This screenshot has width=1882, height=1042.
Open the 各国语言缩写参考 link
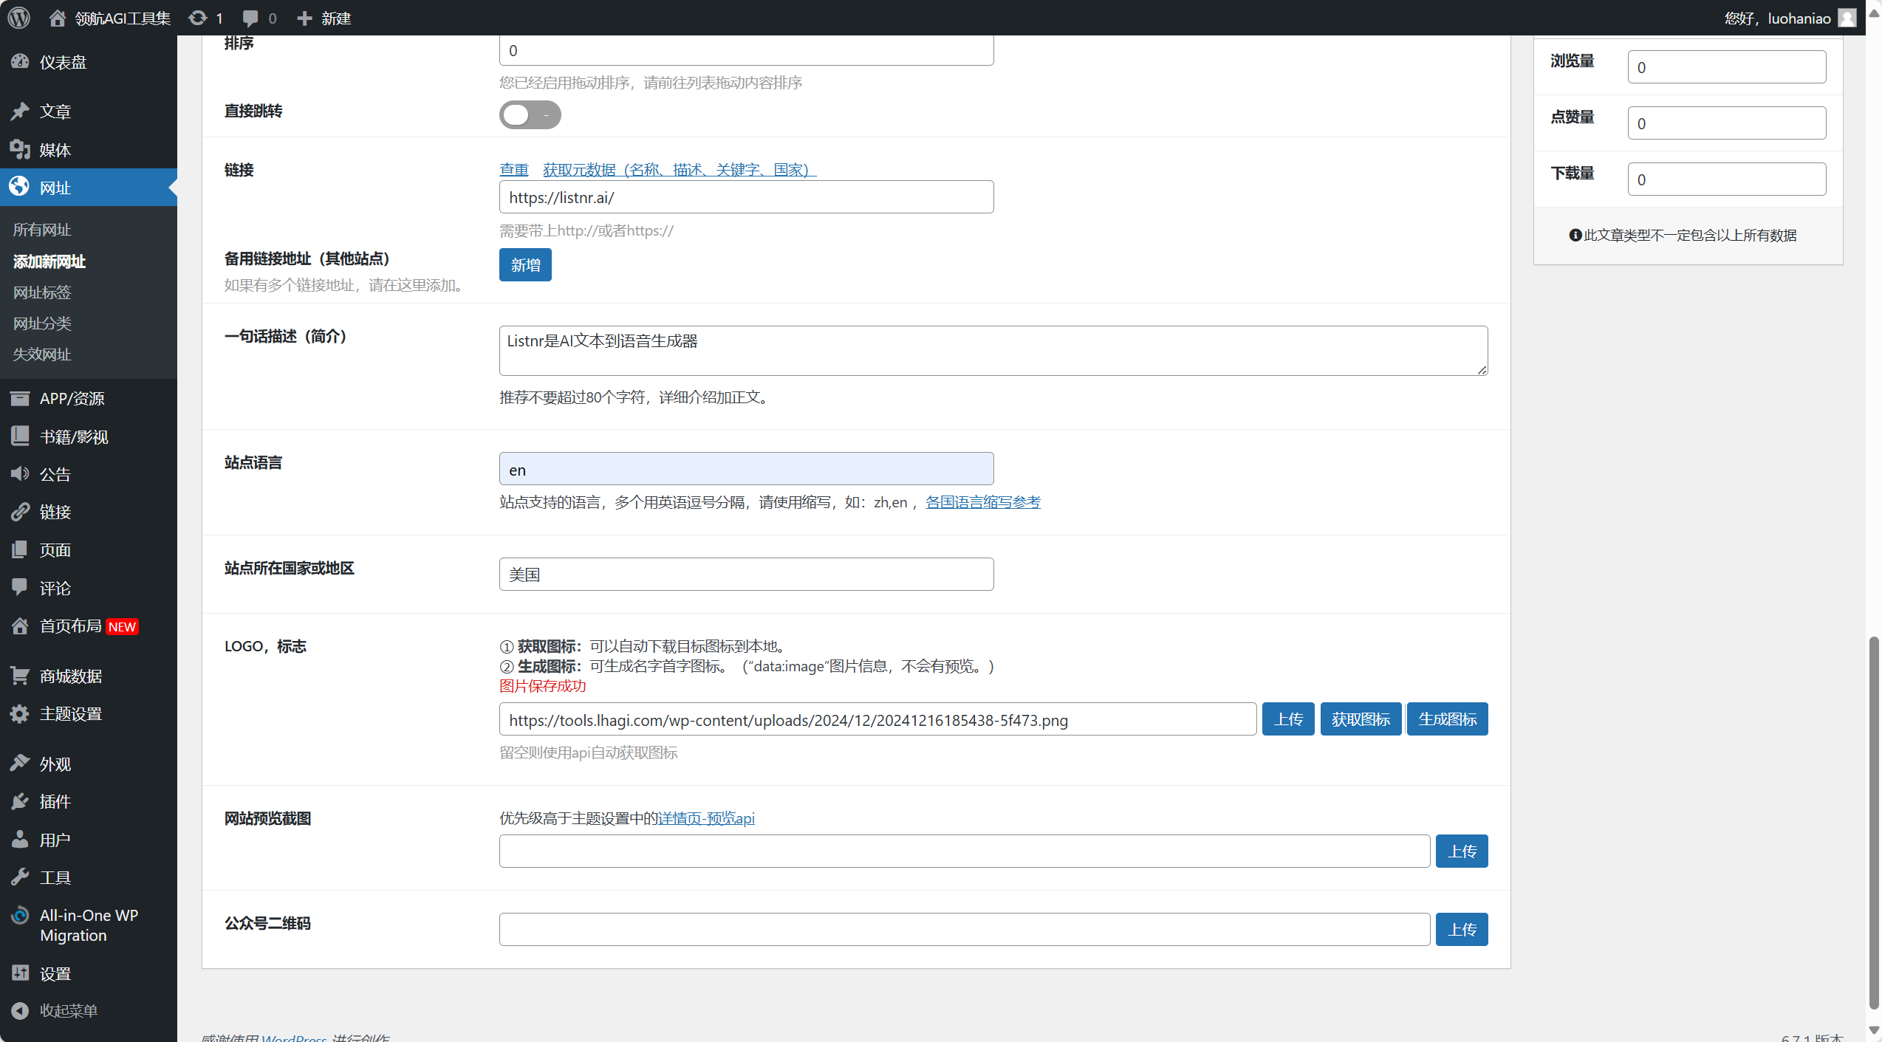click(982, 502)
